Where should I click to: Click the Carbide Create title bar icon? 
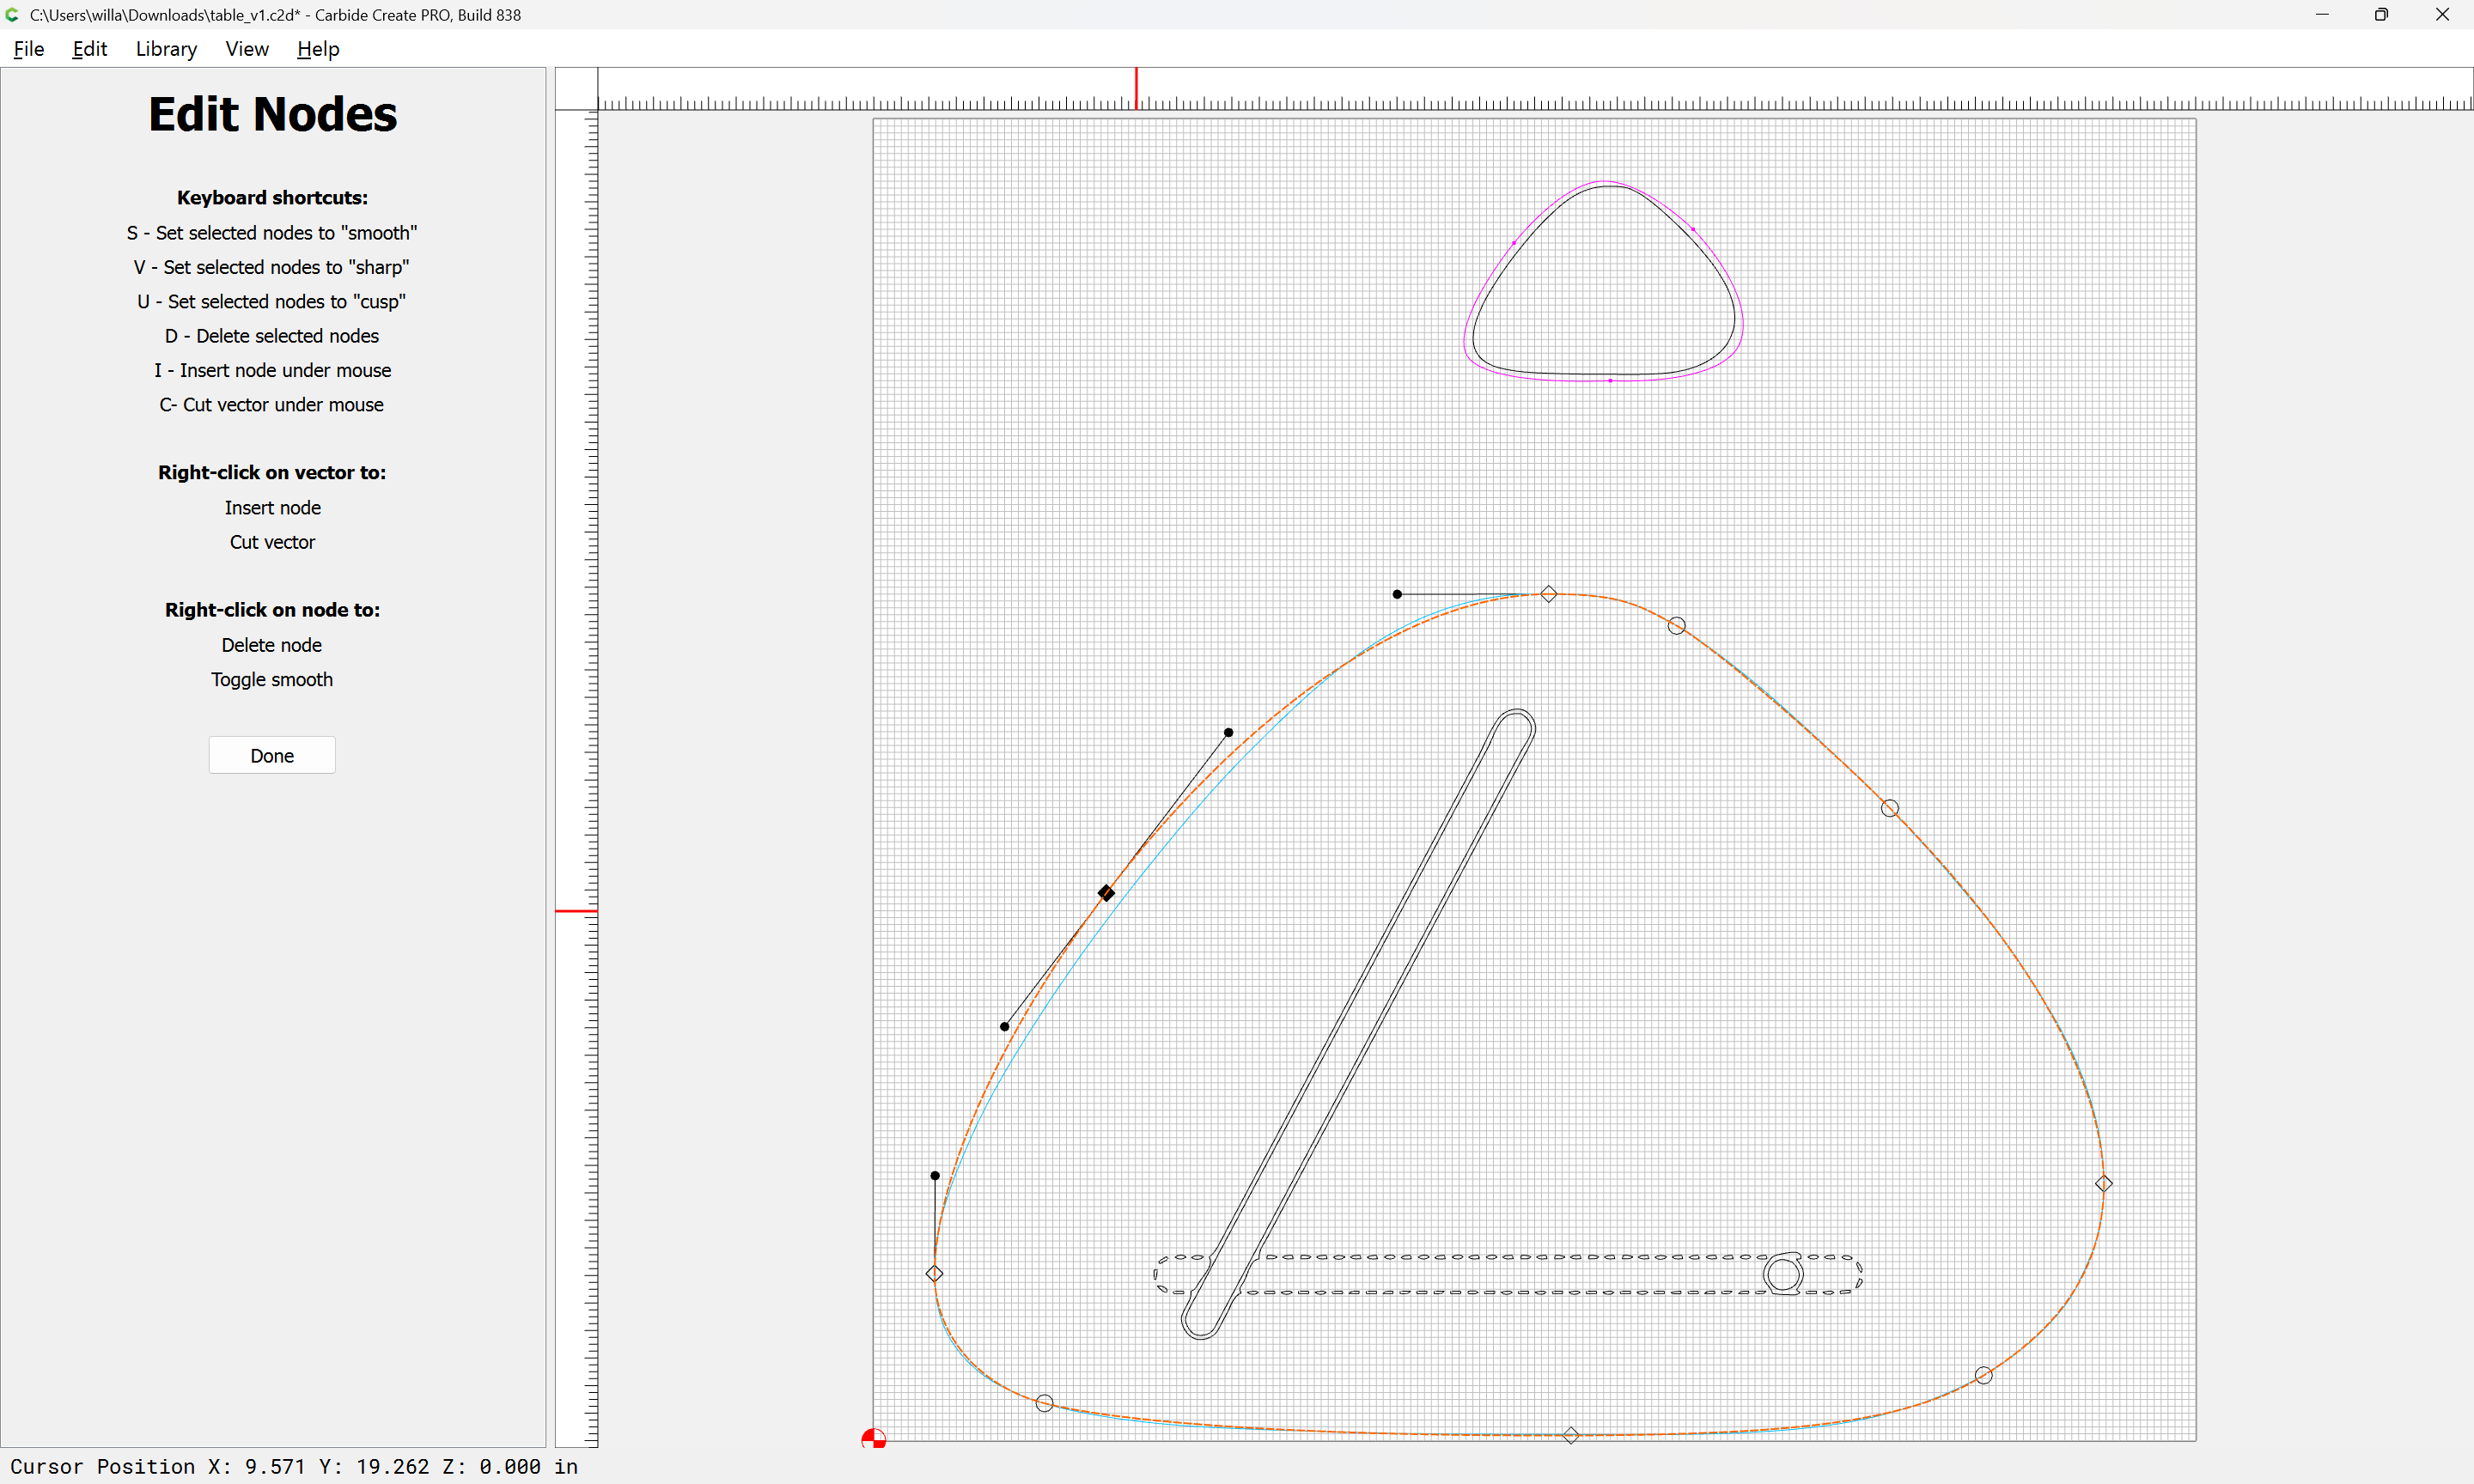[12, 14]
